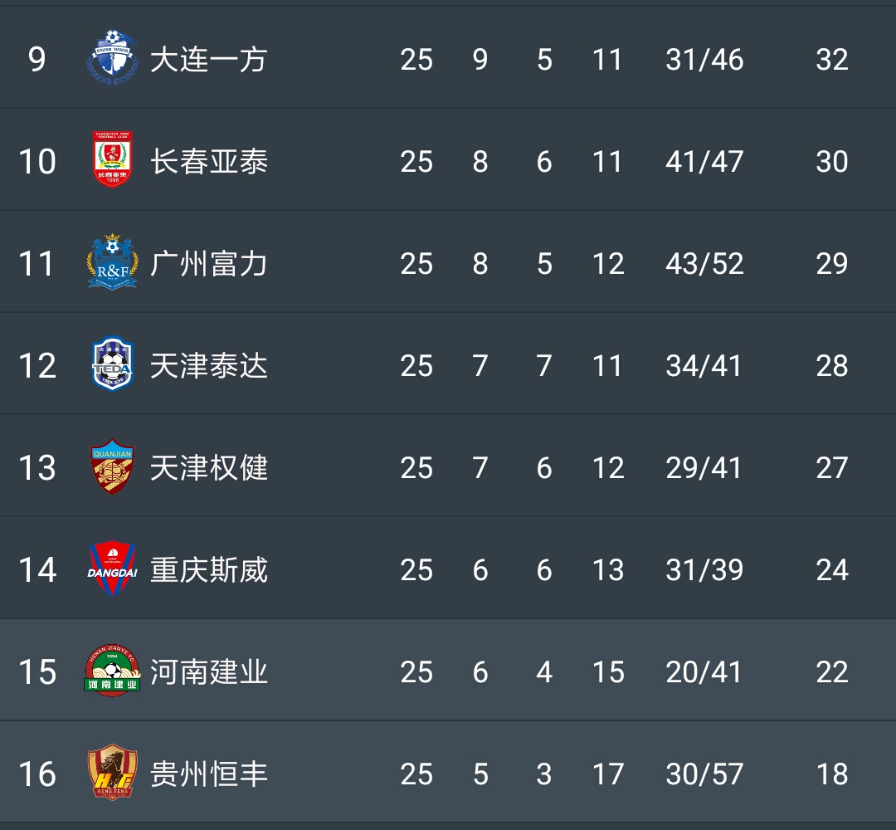This screenshot has width=896, height=830.
Task: Click the 31/46 goals figure for 大连一方
Action: (704, 60)
